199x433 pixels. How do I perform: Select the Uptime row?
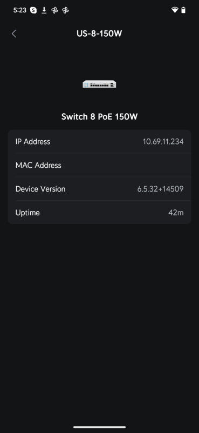click(99, 213)
